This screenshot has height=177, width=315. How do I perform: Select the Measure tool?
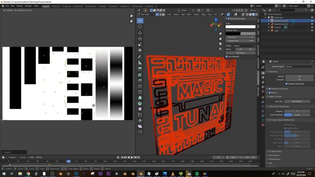[140, 63]
